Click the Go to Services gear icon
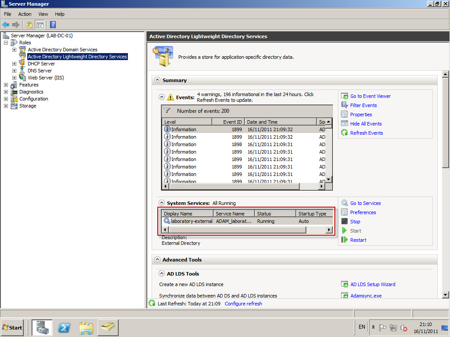The image size is (450, 337). 345,203
